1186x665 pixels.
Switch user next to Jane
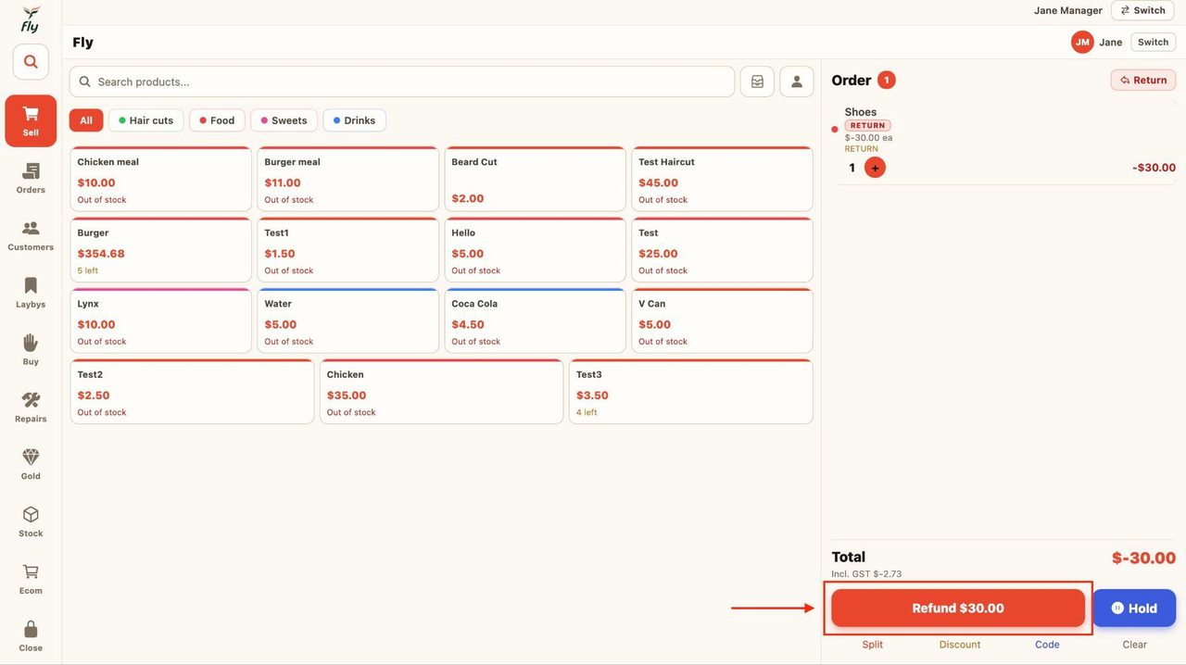(1153, 42)
